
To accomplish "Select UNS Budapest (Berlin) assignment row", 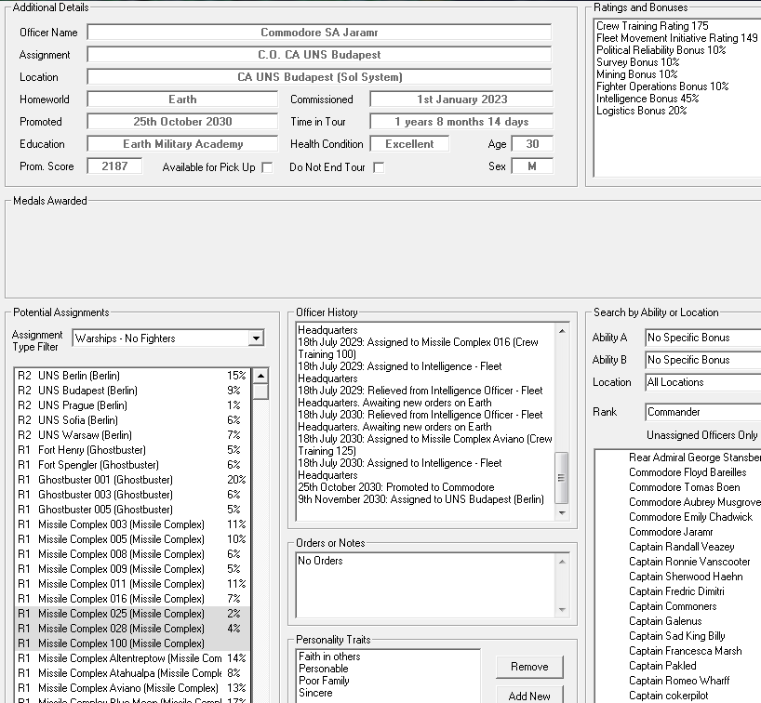I will tap(132, 391).
